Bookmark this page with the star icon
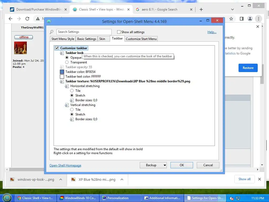The image size is (269, 202). click(x=231, y=19)
